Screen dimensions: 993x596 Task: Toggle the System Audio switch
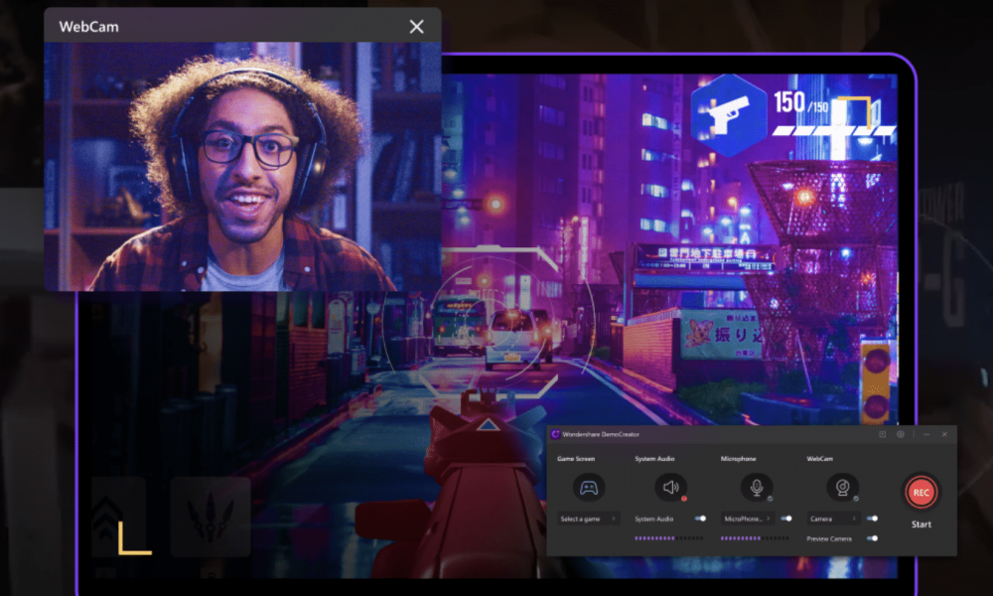pyautogui.click(x=700, y=519)
